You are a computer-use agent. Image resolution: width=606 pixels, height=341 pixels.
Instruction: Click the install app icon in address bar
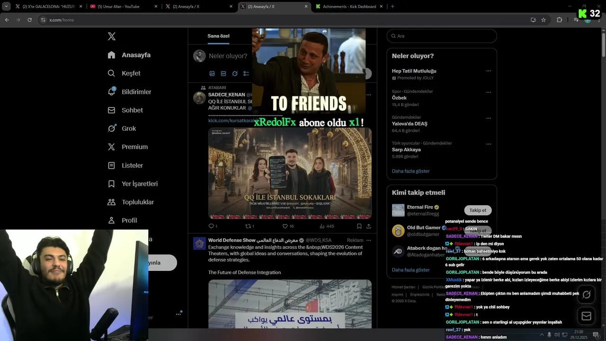coord(533,20)
